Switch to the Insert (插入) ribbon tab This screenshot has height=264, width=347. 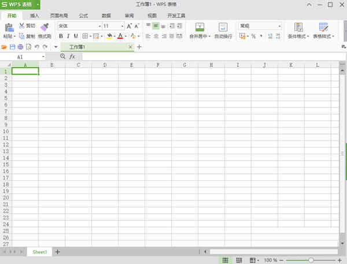click(35, 16)
